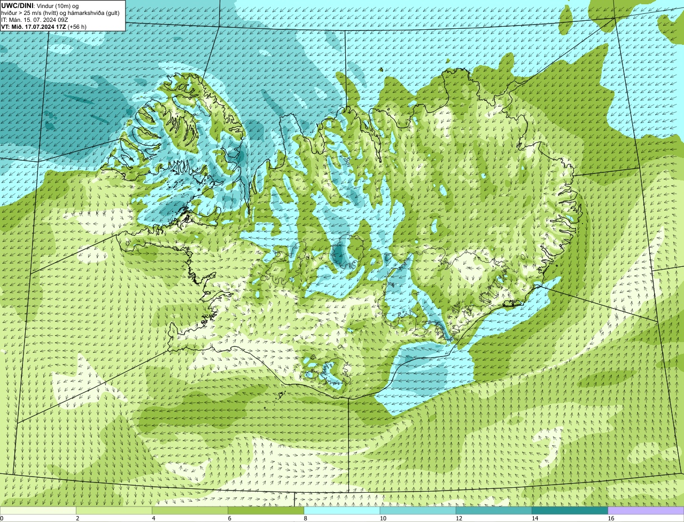Click the "IT: Mán. 15. 07. 2024 09Z" line
Screen dimensions: 684x522
tap(35, 19)
